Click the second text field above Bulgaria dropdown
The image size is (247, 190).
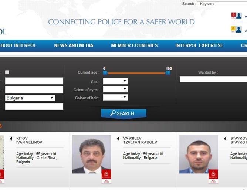click(x=34, y=89)
